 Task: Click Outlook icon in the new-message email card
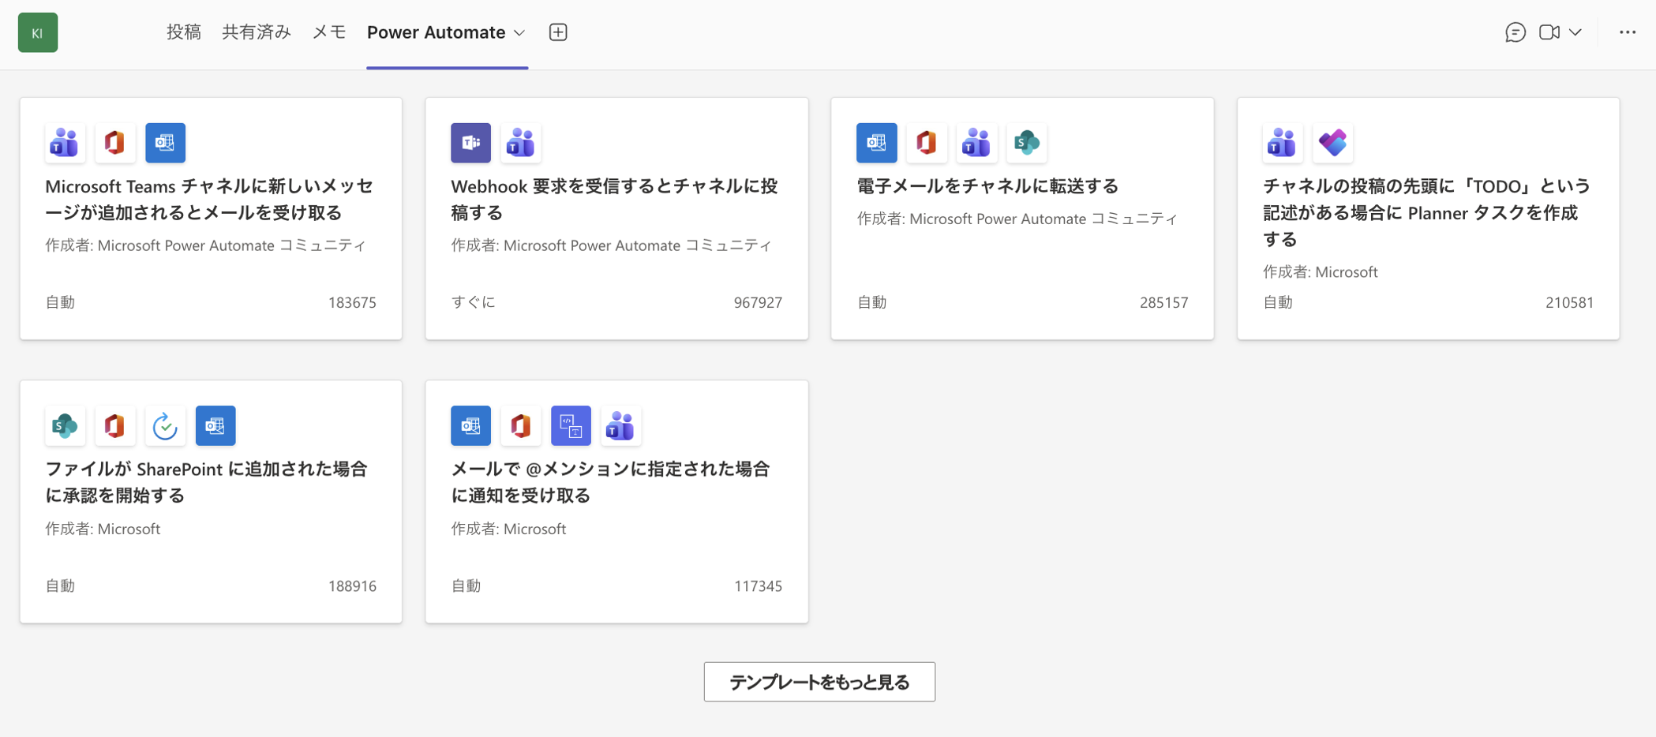coord(166,143)
